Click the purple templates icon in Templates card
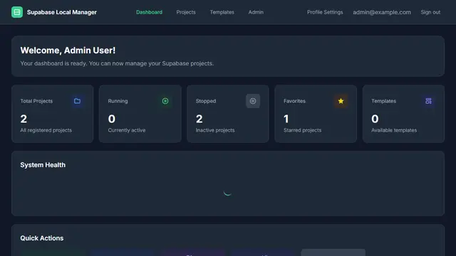456x256 pixels. point(428,101)
